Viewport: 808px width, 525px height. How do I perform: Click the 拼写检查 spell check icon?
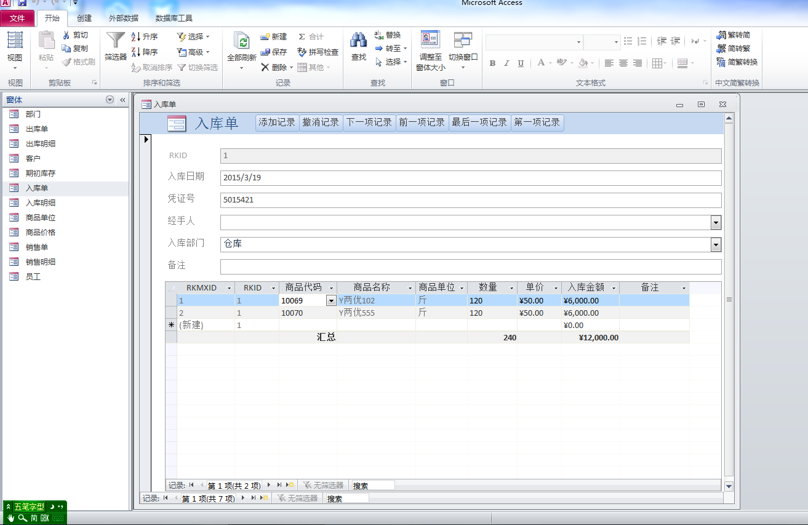click(302, 52)
